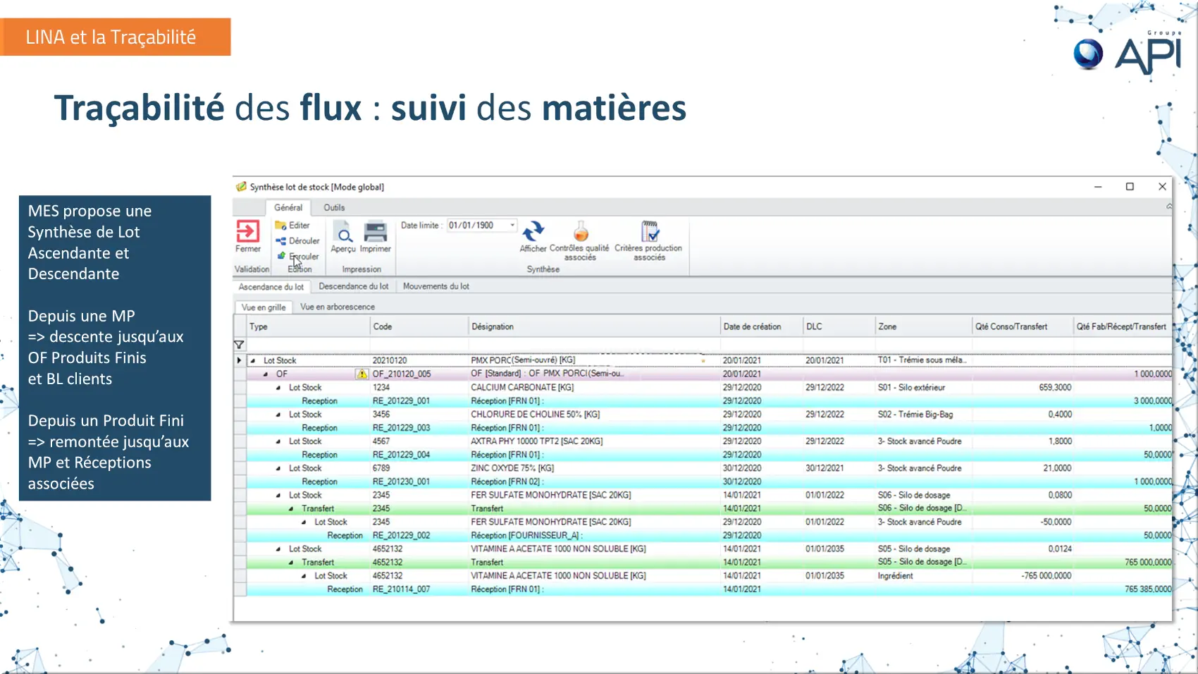Switch to Vue en arborescence view
Image resolution: width=1198 pixels, height=674 pixels.
coord(337,307)
